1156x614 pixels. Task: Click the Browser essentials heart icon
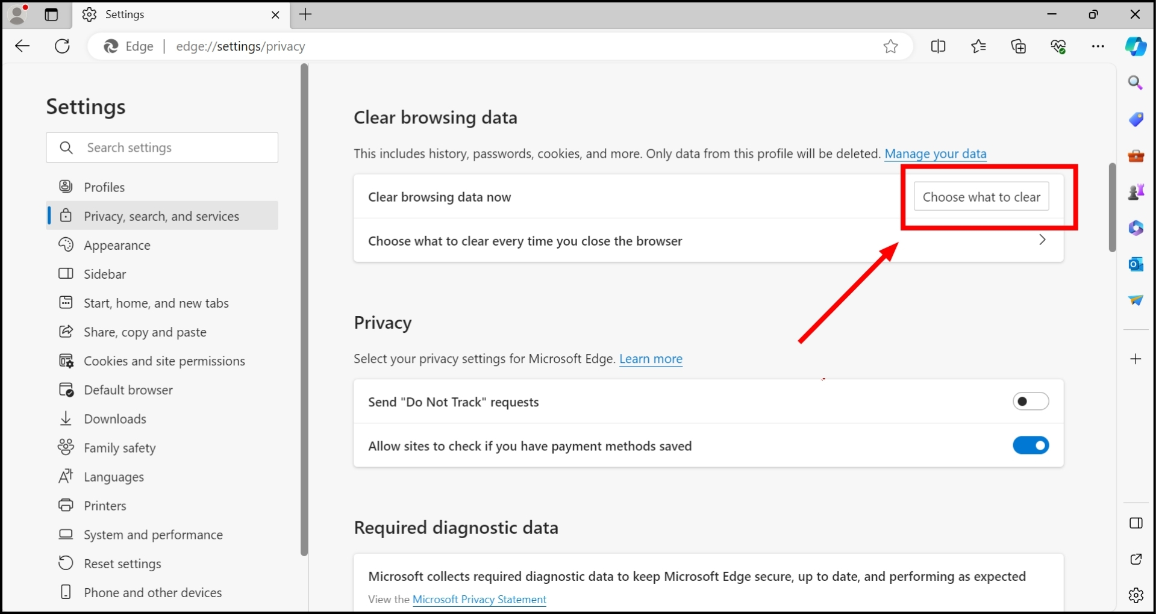[1058, 46]
